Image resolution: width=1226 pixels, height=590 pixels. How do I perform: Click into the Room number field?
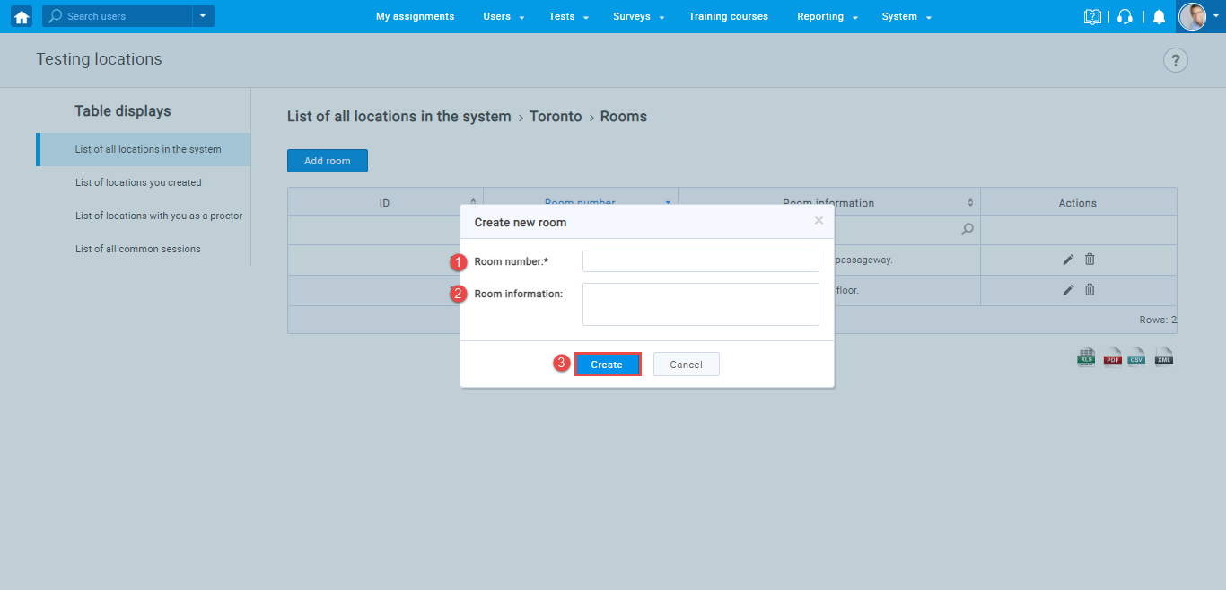700,261
